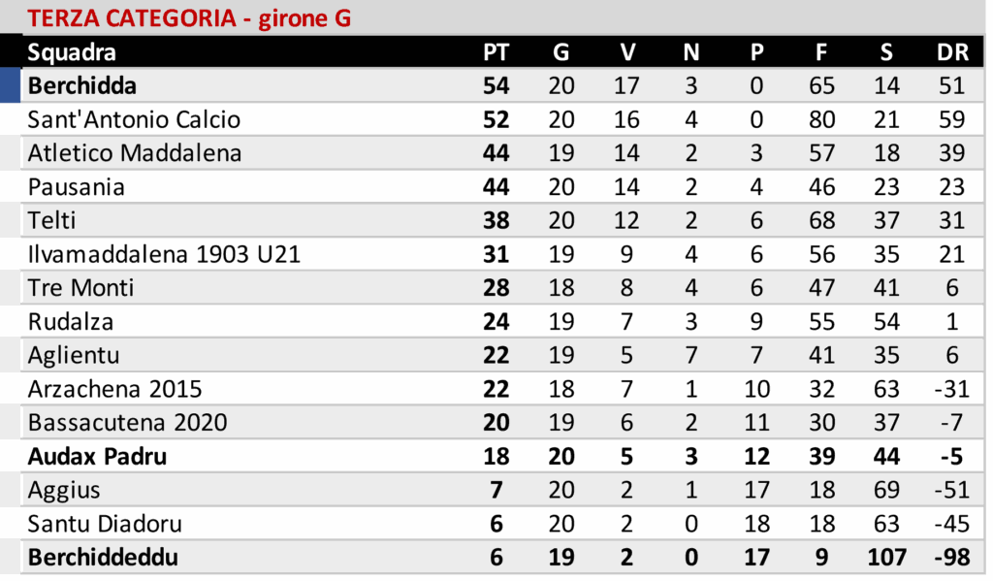
Task: Click the blue marker beside Berchidda
Action: 11,85
